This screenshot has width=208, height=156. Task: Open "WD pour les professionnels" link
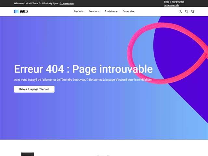(x=178, y=2)
